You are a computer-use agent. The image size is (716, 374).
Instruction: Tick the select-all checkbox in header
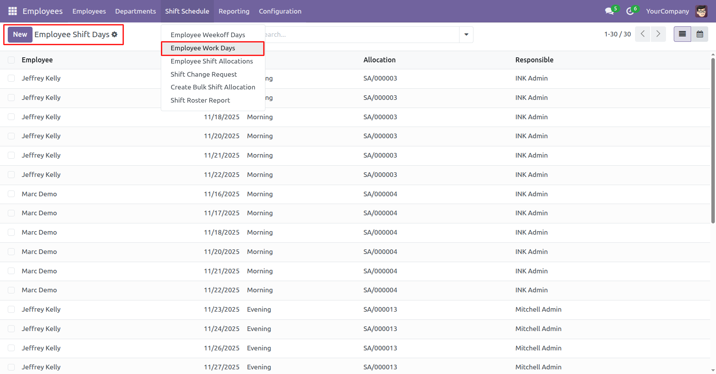click(x=11, y=60)
